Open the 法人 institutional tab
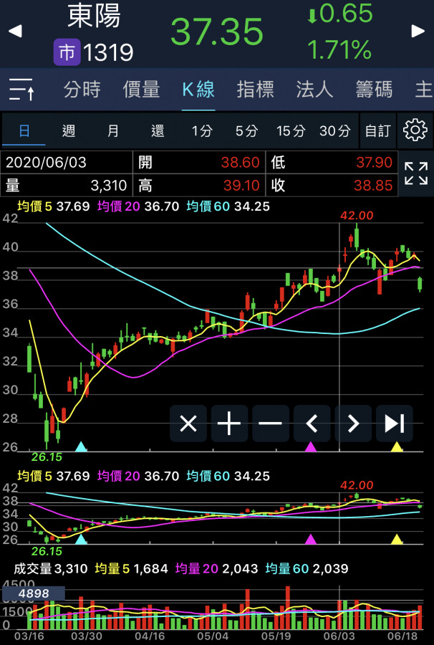434x645 pixels. 314,90
